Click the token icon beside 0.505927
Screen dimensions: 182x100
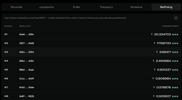click(x=154, y=96)
